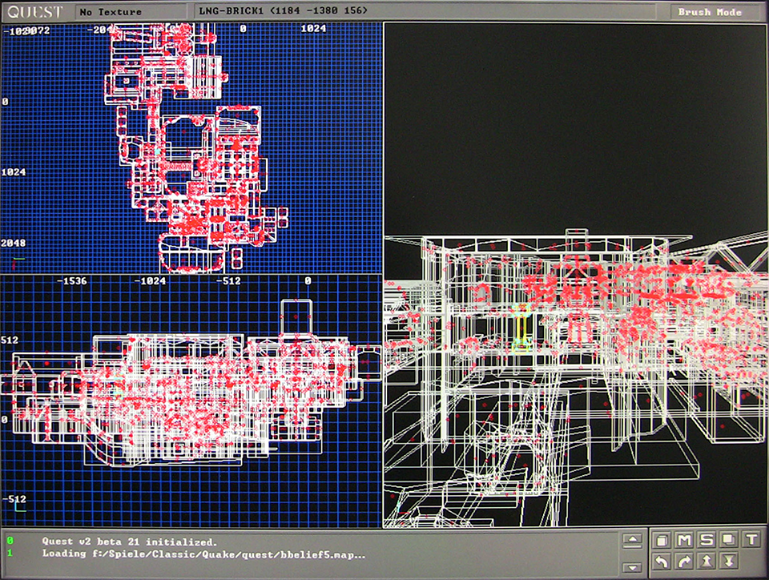Open the QUEST logo menu
This screenshot has width=769, height=580.
point(34,12)
